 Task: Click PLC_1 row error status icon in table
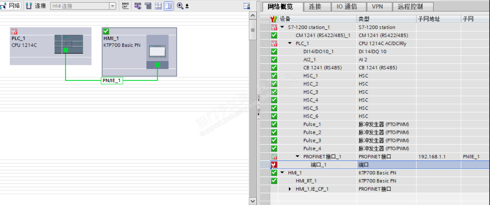(274, 43)
